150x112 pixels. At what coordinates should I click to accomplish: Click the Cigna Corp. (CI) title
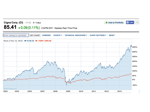[13, 23]
